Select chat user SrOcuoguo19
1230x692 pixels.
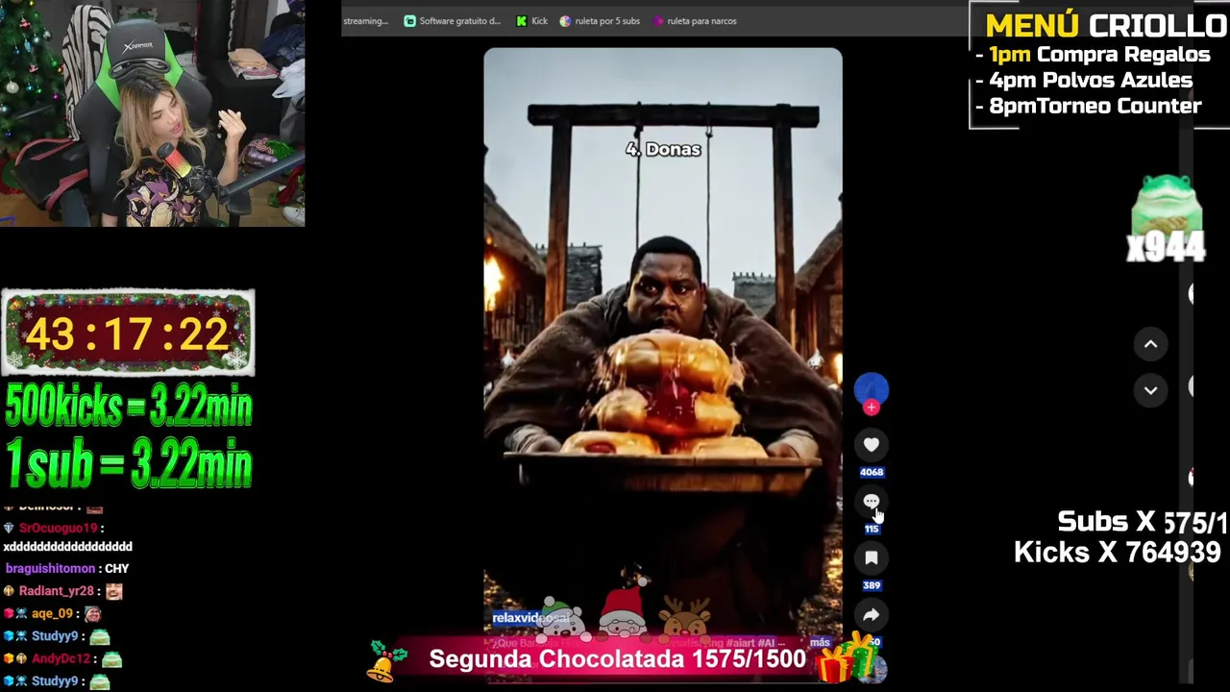58,528
